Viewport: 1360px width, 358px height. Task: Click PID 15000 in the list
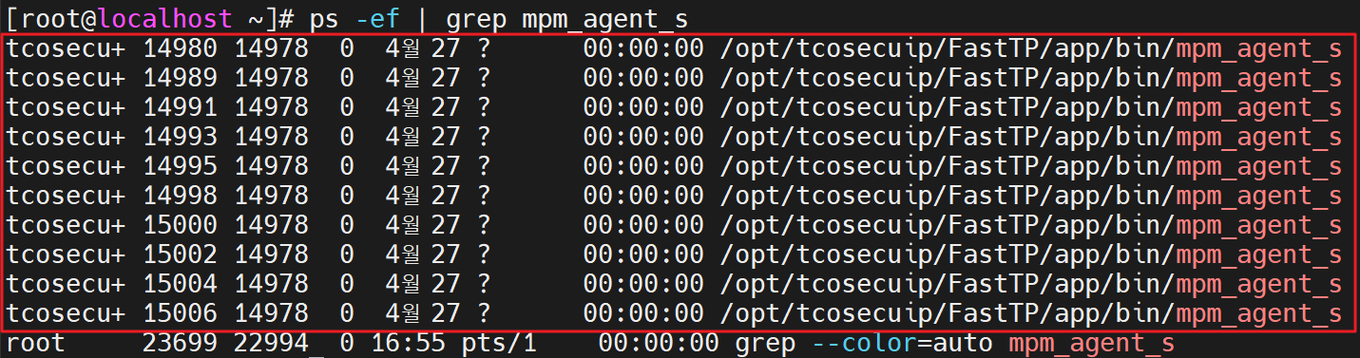point(180,225)
